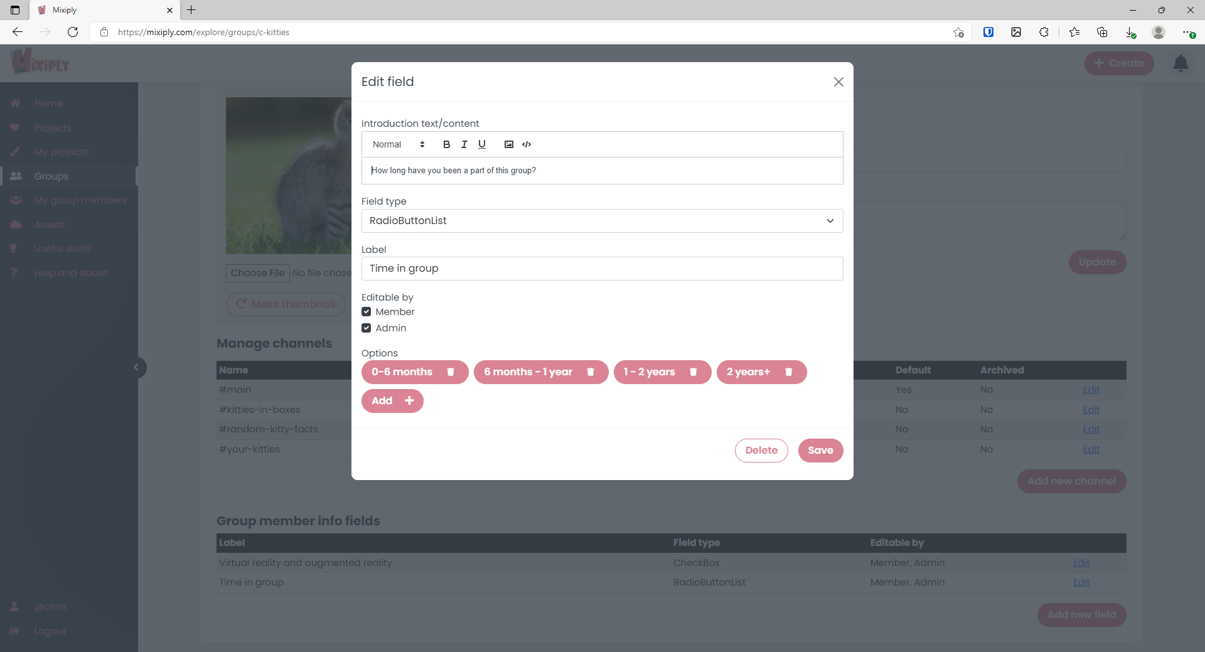
Task: Open browser favorites list
Action: tap(1074, 32)
